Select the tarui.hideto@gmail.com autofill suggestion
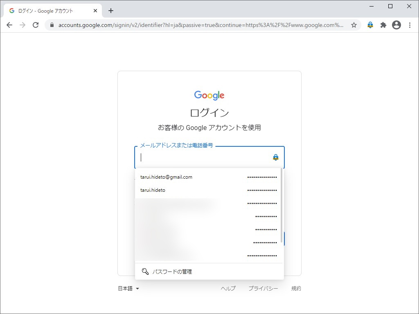419x314 pixels. 166,177
